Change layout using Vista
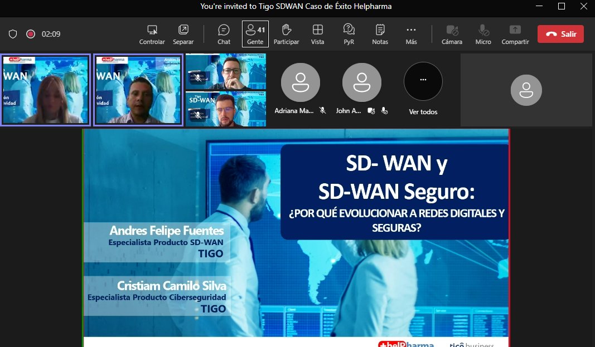 click(318, 35)
